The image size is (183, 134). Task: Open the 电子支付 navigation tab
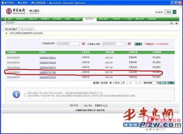click(90, 19)
